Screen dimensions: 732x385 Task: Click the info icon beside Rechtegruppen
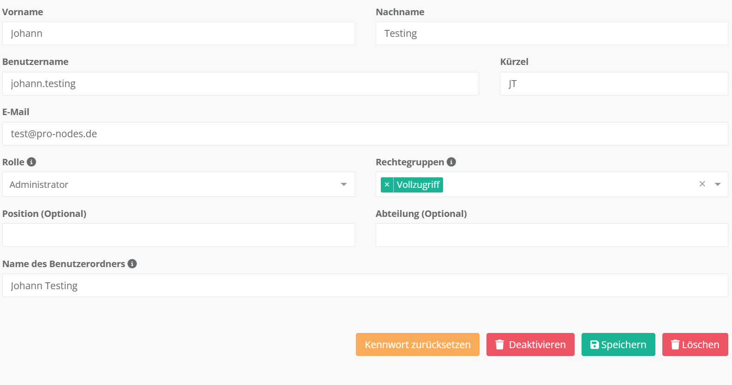tap(451, 162)
